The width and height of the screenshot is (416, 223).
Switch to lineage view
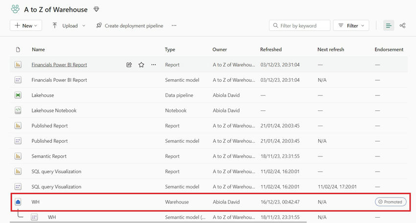402,25
